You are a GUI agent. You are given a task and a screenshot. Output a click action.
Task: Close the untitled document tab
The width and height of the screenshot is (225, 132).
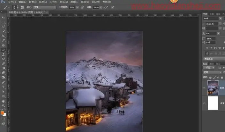(47, 12)
